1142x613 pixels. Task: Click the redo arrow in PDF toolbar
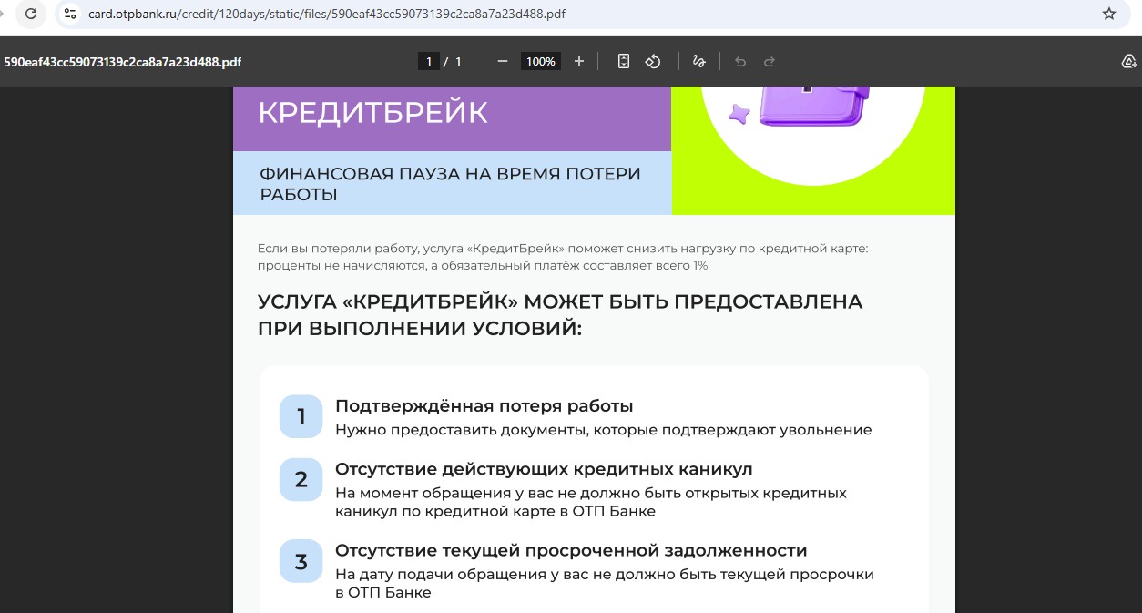point(770,61)
